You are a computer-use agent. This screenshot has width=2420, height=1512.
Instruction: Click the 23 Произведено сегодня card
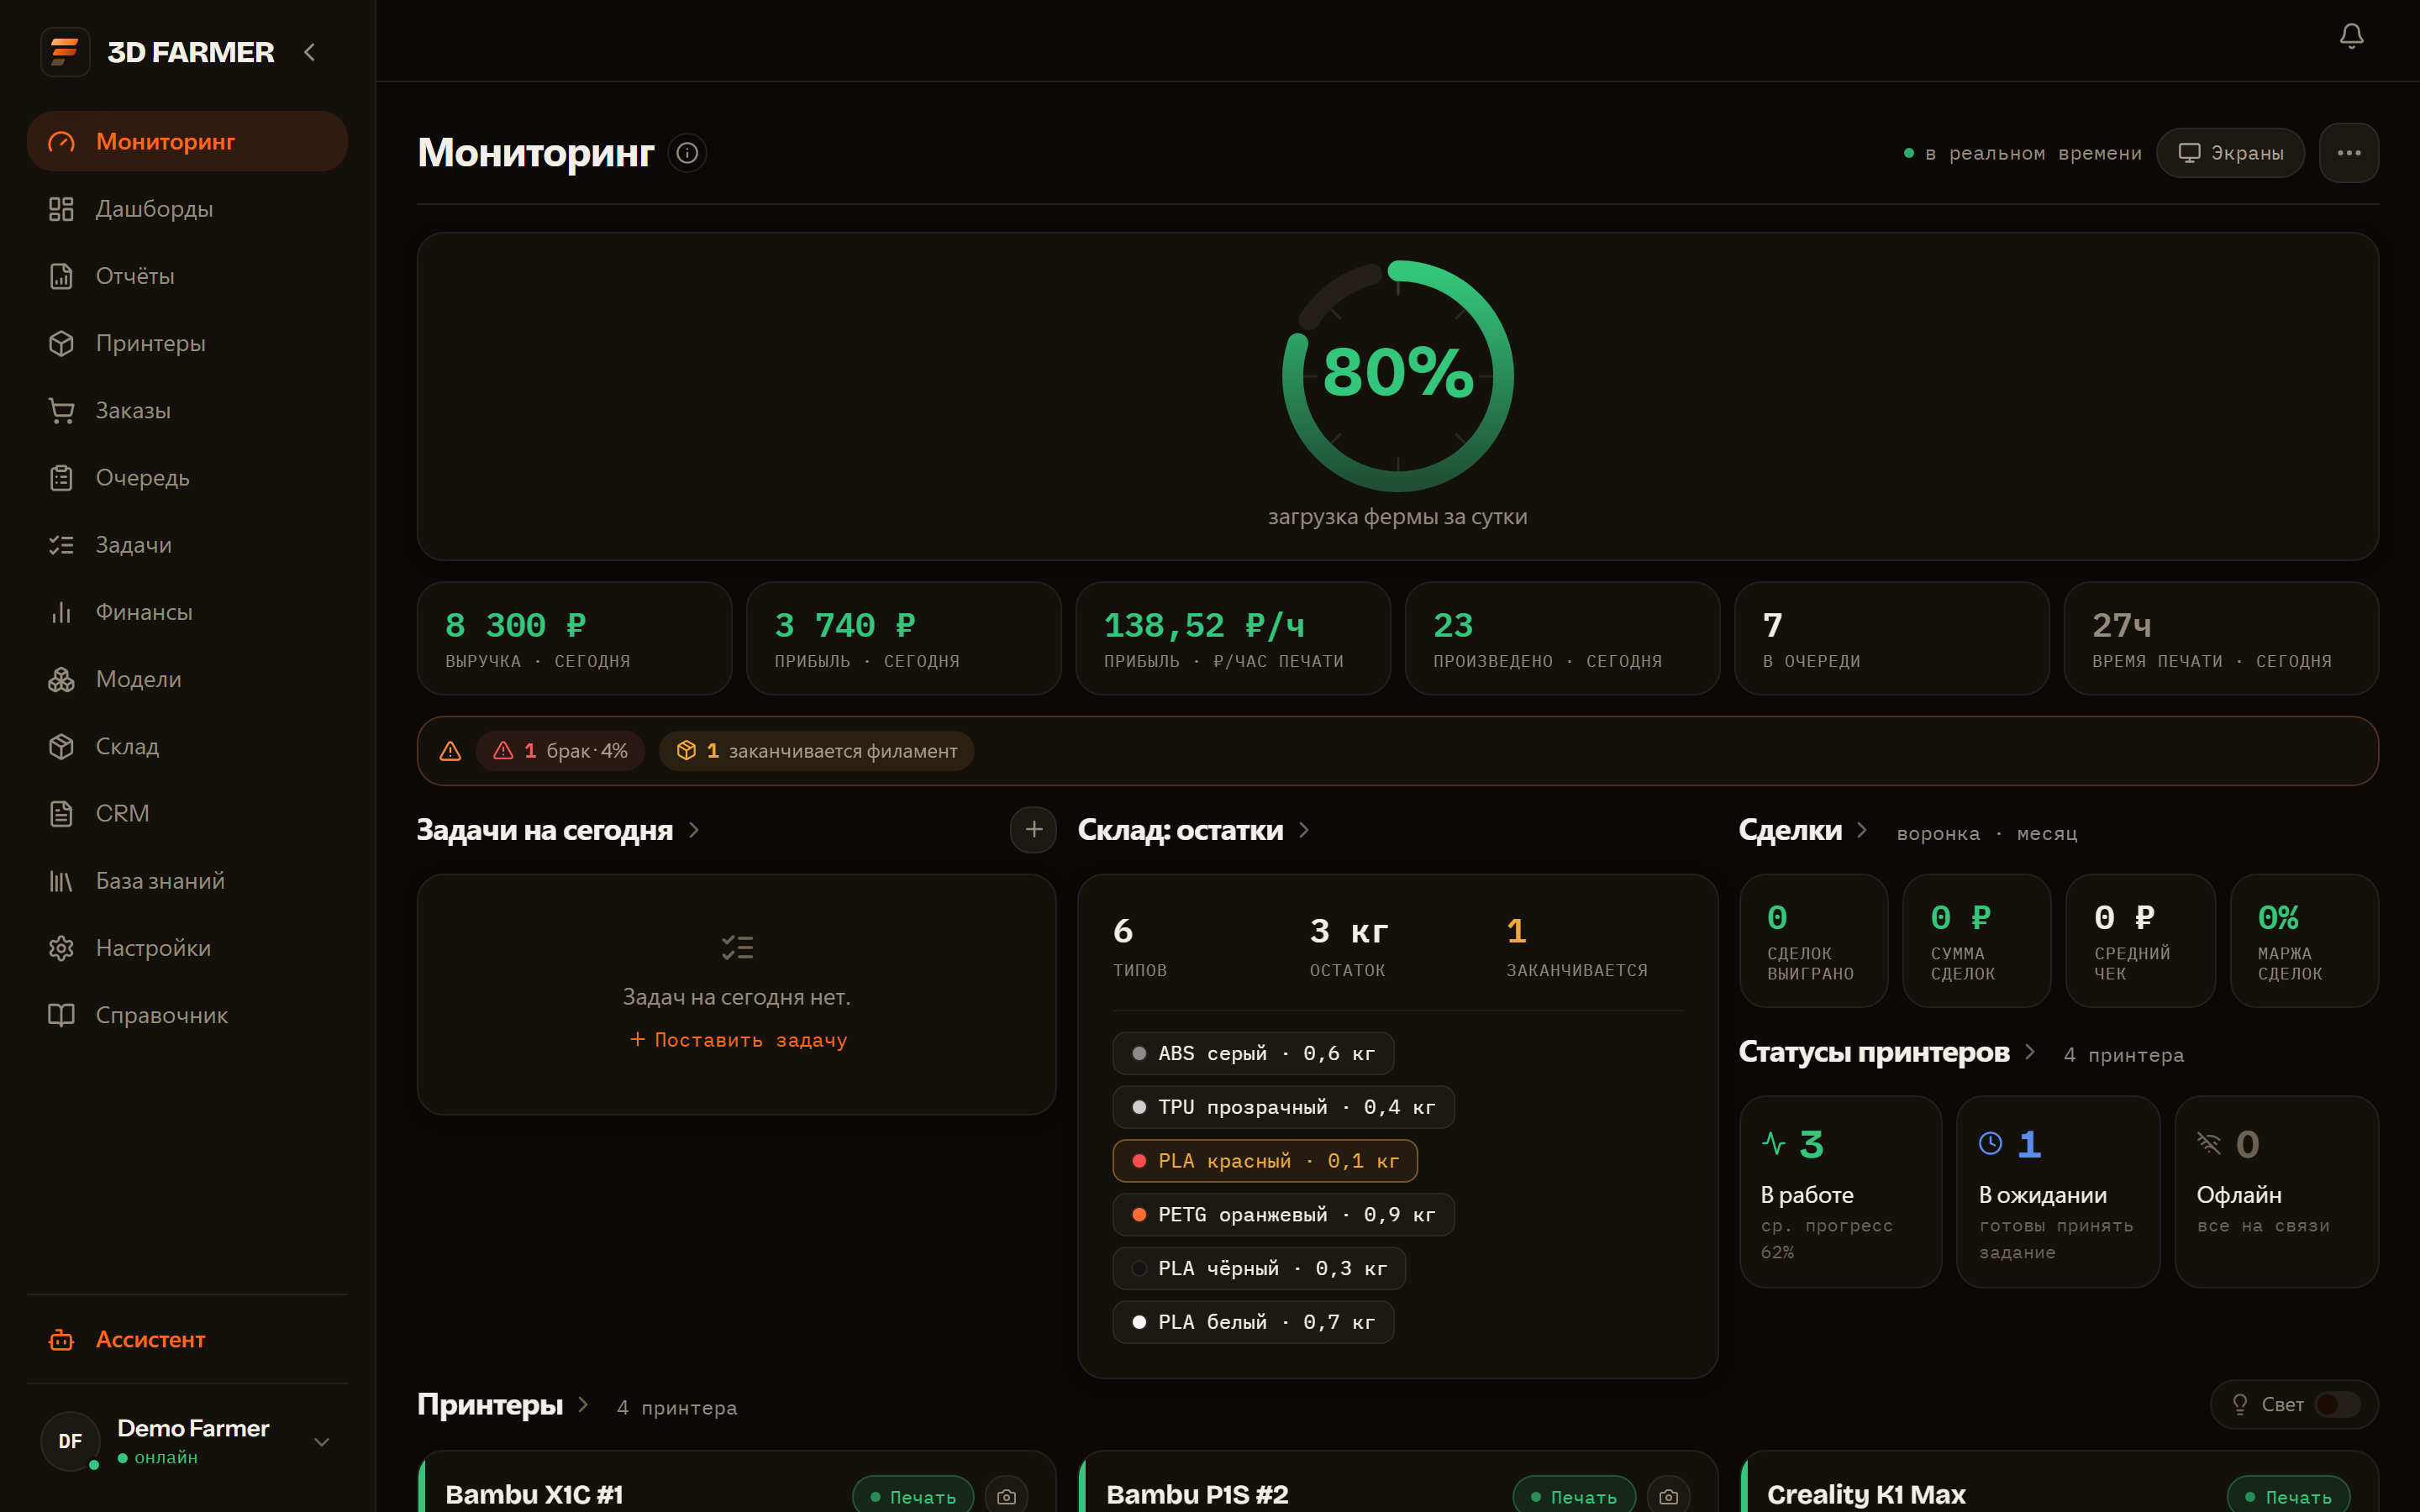[1562, 638]
